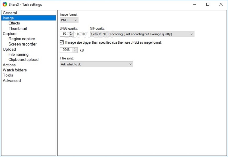Click the ShareX logo icon in title bar

5,4
